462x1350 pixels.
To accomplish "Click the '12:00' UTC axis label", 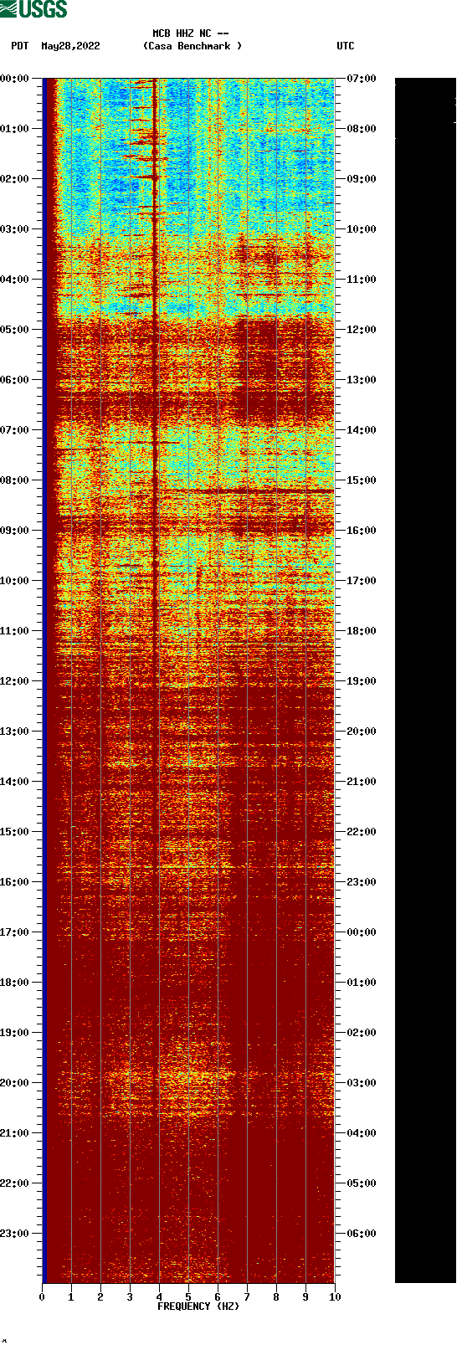I will click(362, 330).
